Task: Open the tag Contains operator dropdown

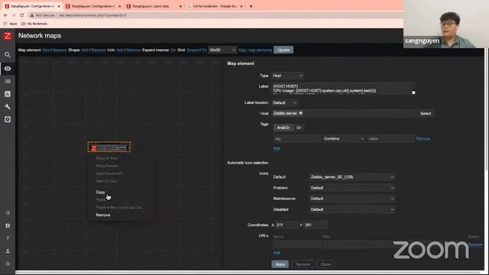Action: [x=344, y=138]
